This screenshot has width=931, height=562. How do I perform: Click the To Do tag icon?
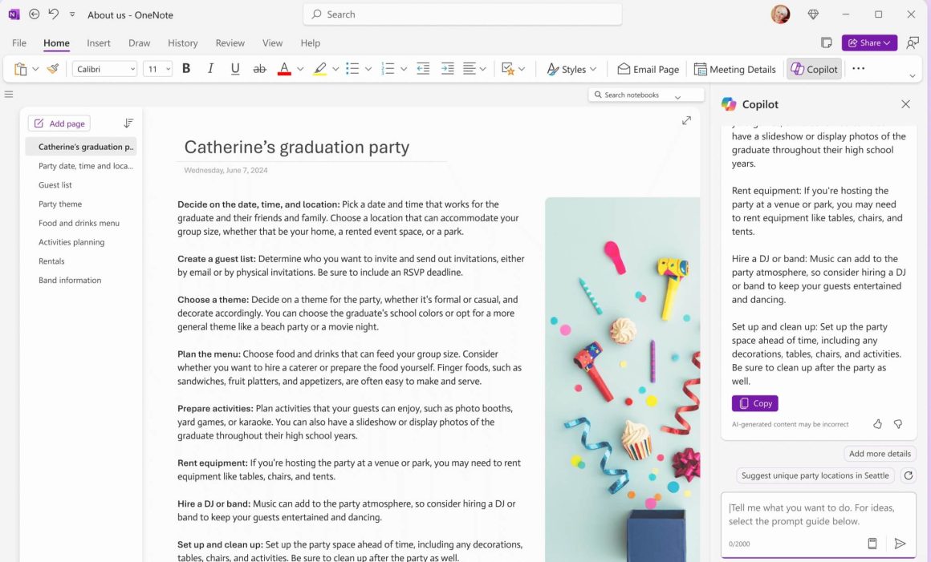click(x=508, y=69)
